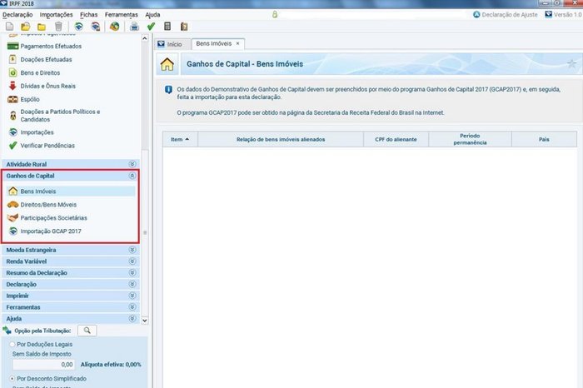Open the Fichas menu
This screenshot has width=583, height=388.
88,15
